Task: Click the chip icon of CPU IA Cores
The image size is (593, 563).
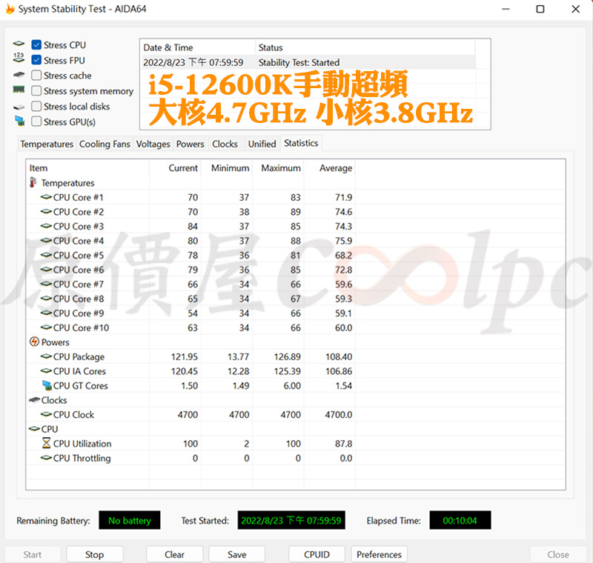Action: [46, 370]
